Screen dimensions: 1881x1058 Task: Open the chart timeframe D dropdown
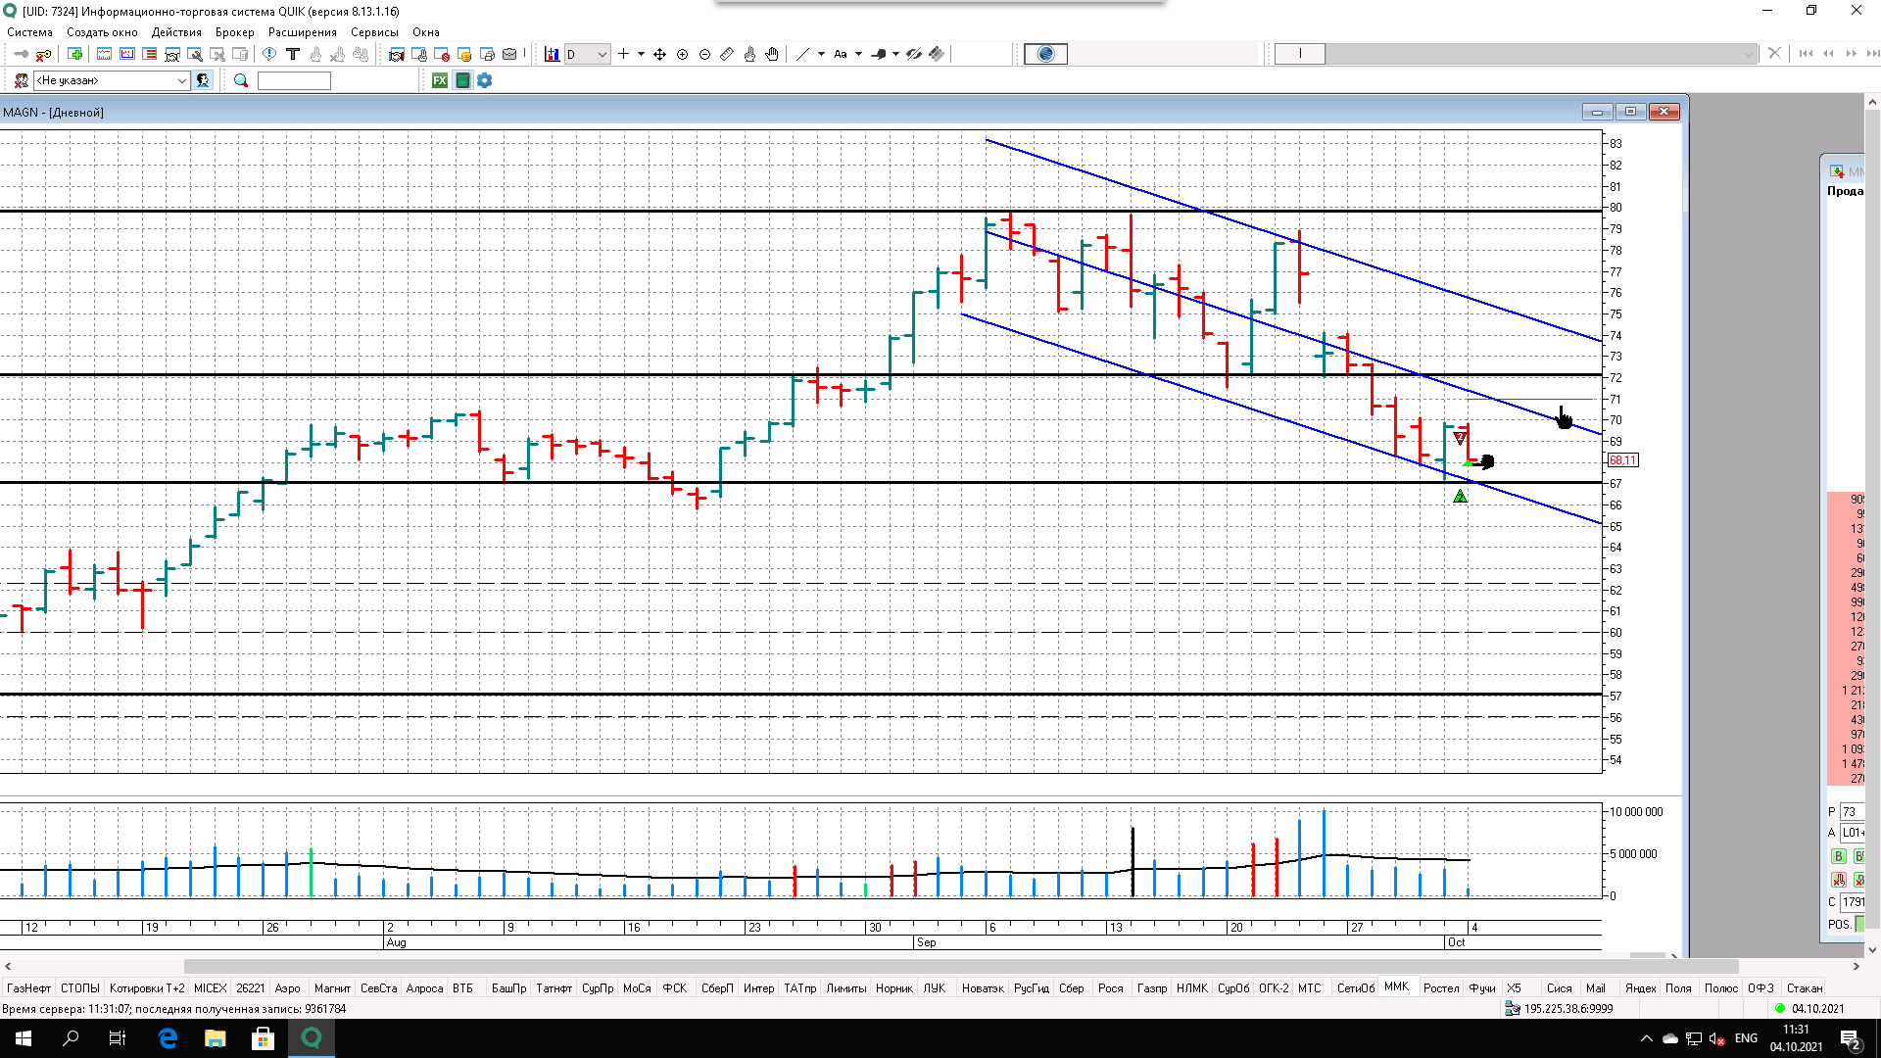coord(588,54)
